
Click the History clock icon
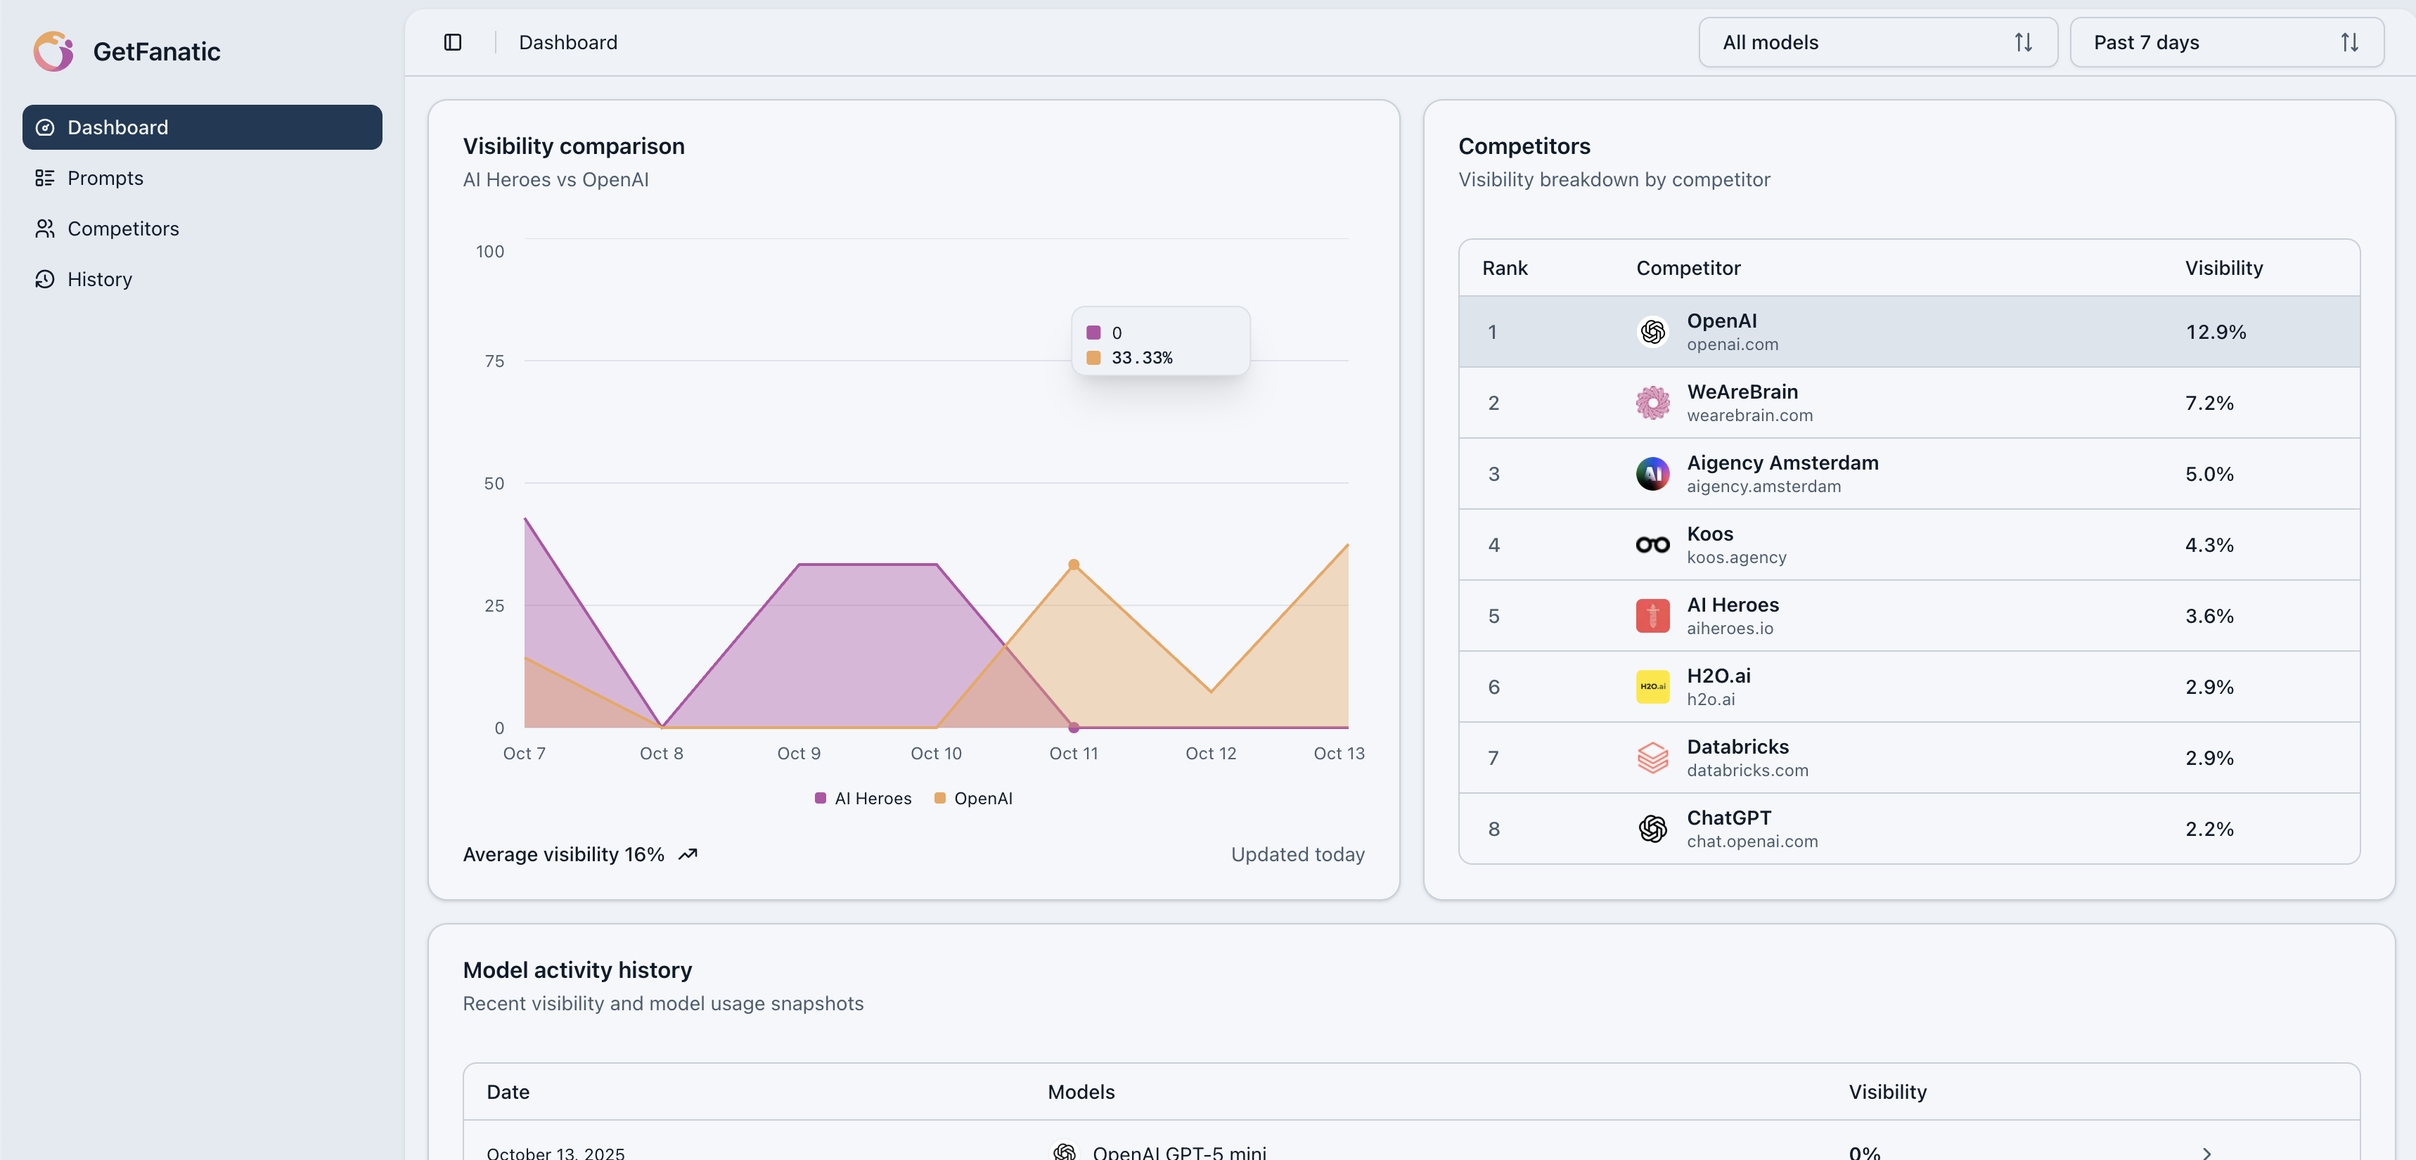(45, 278)
